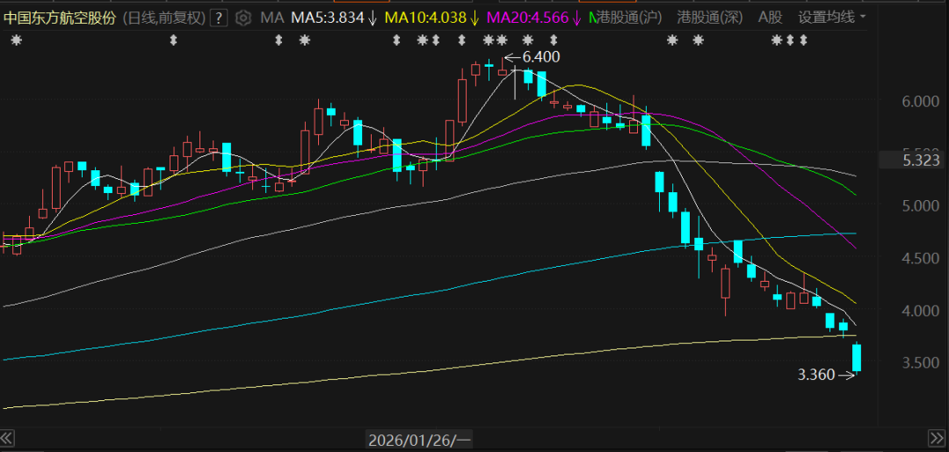Select the A股 overlay button
Image resolution: width=949 pixels, height=452 pixels.
click(770, 18)
